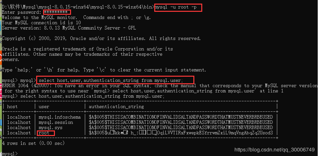
Task: Select the red-boxed root user cell
Action: (44, 133)
